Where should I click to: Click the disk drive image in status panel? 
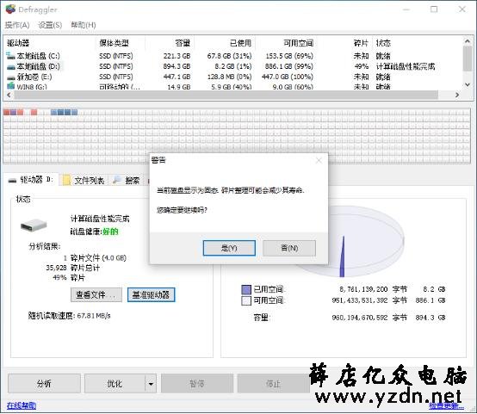point(34,226)
